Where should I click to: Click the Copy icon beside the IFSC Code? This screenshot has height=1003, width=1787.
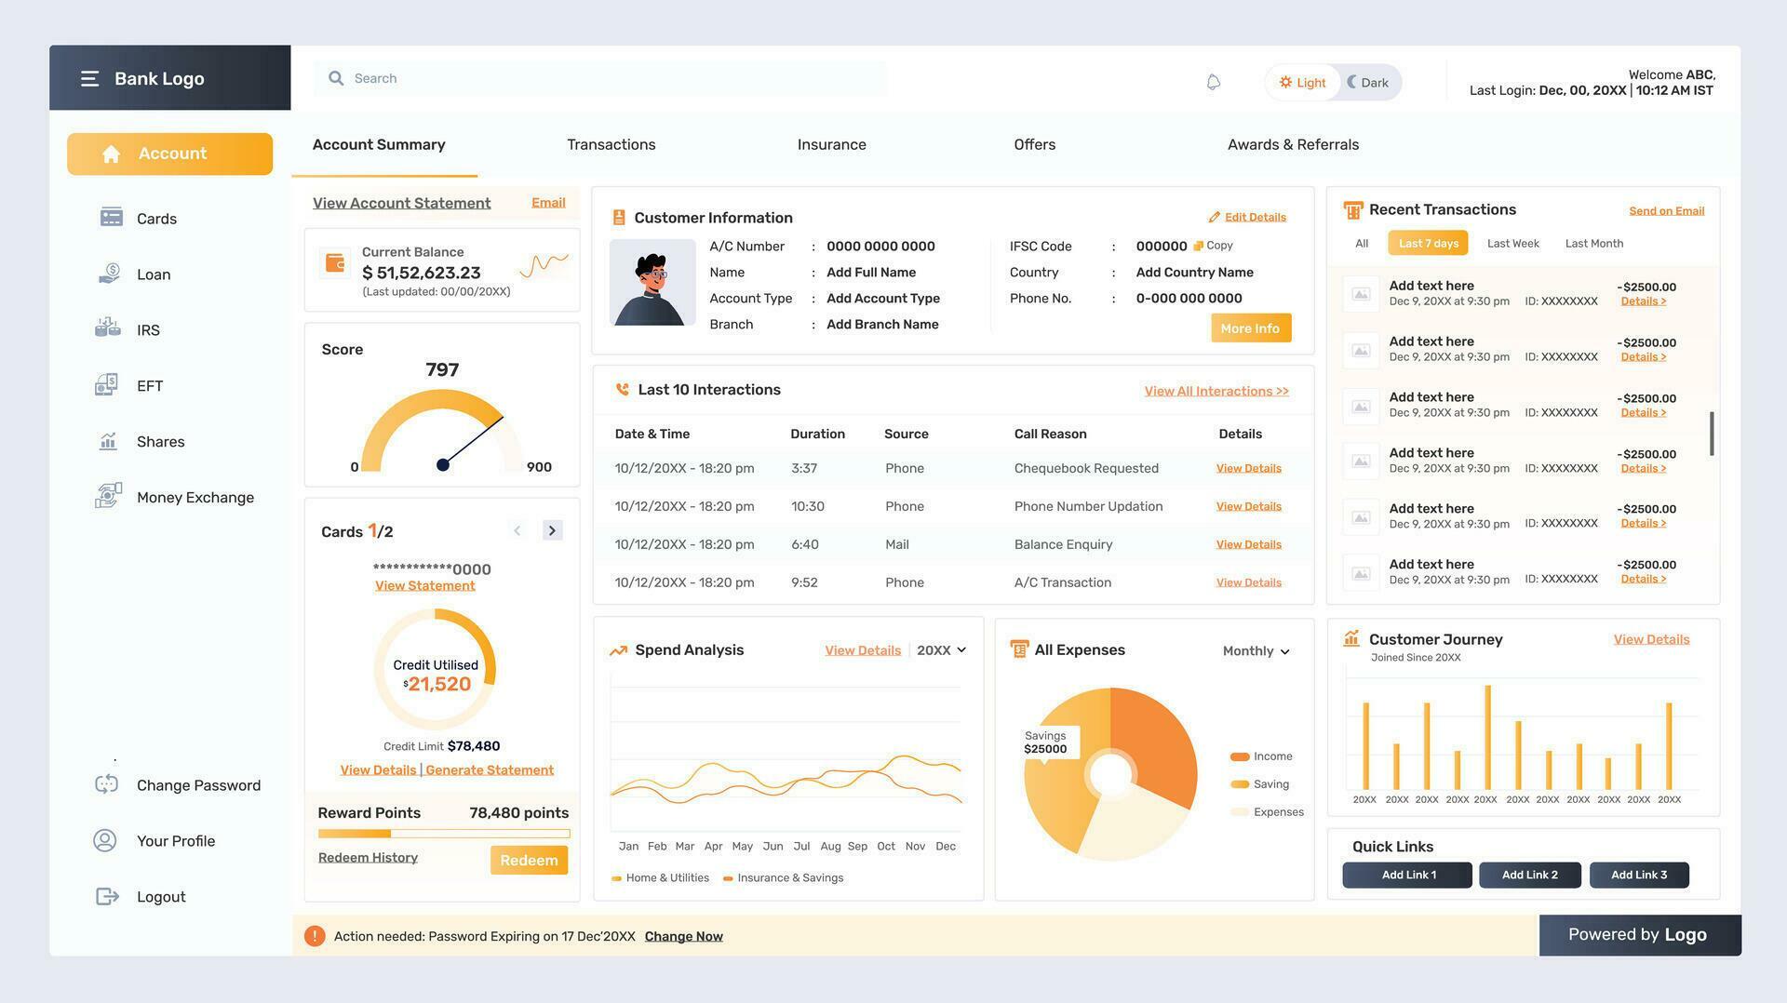(x=1198, y=246)
